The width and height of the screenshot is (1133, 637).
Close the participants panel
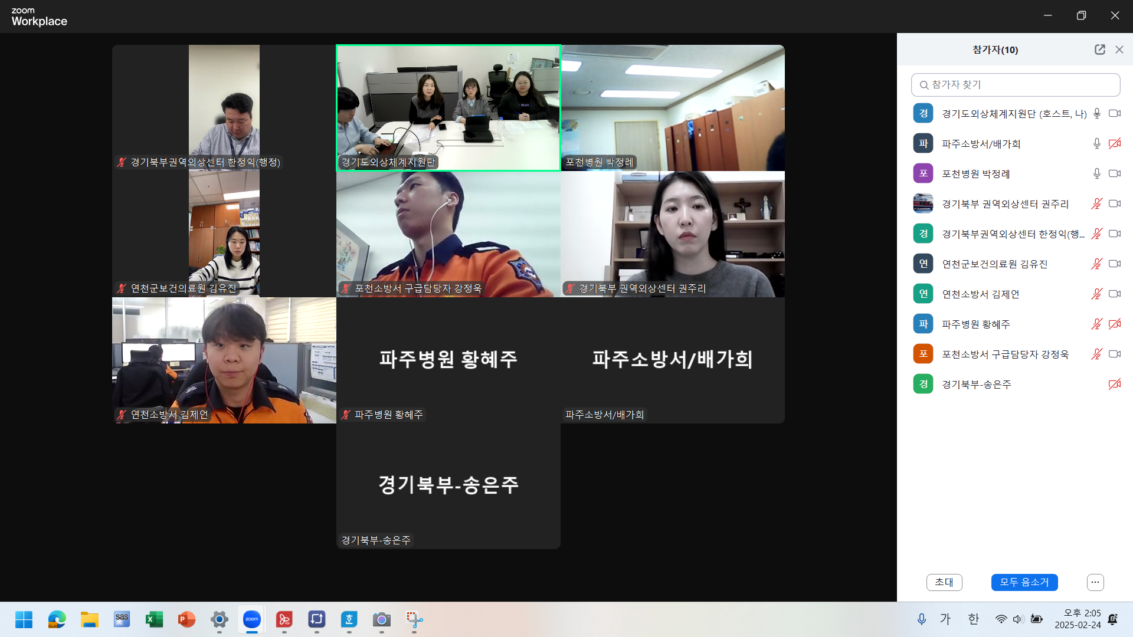click(1119, 50)
